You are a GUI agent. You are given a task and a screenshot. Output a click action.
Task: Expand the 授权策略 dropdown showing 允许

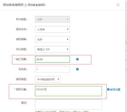tap(52, 39)
